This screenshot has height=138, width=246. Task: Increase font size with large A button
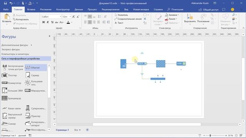[x=73, y=16]
